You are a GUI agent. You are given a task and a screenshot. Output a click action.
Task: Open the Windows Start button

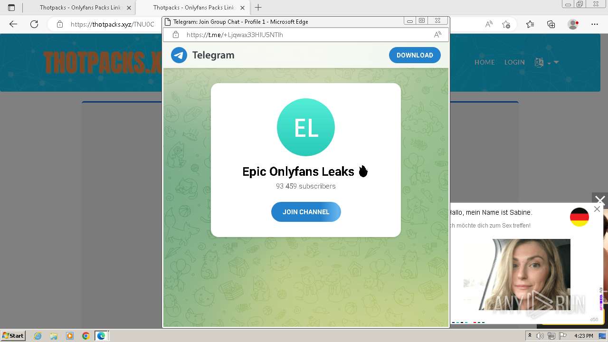point(13,336)
